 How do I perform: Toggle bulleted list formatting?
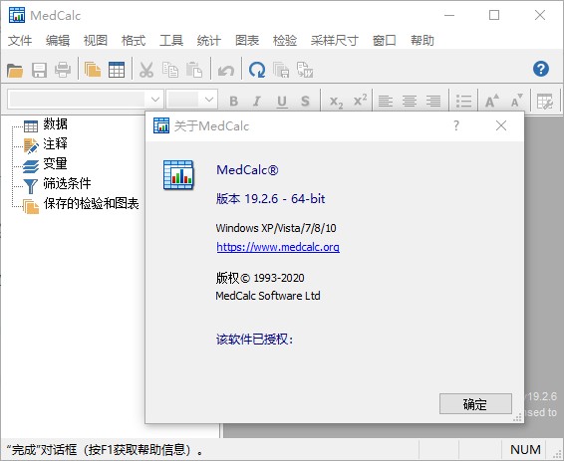pos(463,102)
